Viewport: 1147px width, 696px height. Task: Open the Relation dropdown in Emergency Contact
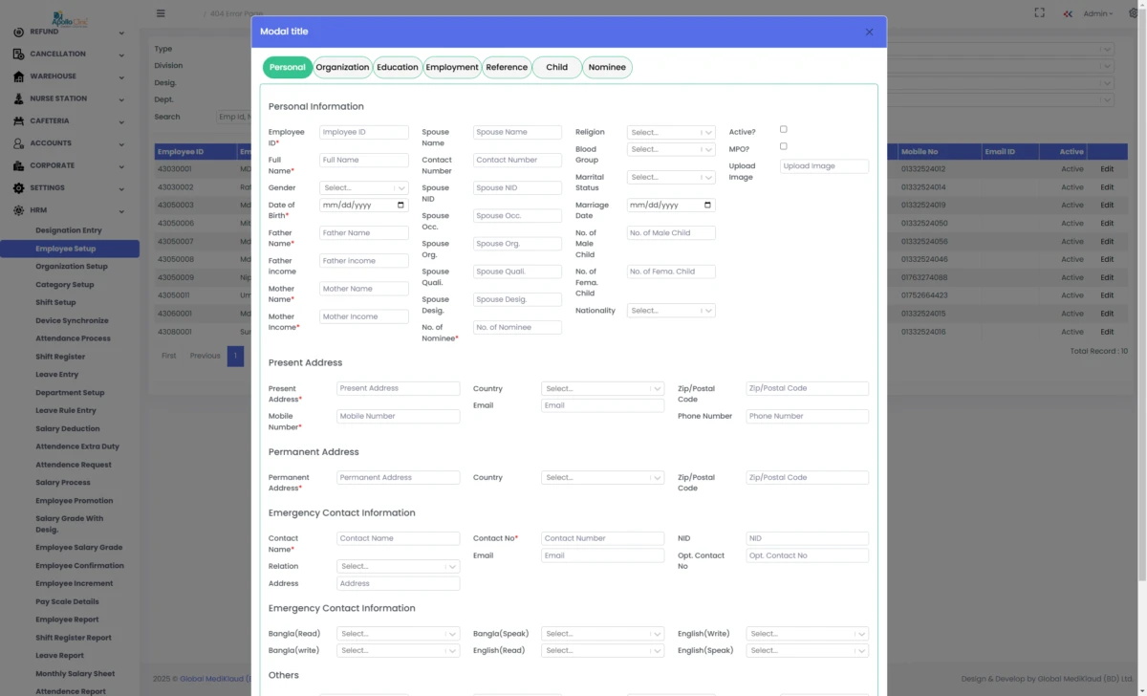397,566
